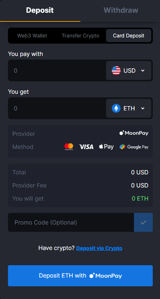The image size is (160, 299).
Task: Open the ETH crypto dropdown
Action: click(x=129, y=108)
